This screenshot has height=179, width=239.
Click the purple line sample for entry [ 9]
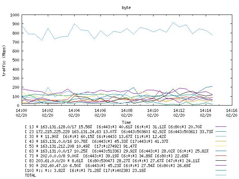point(221,166)
